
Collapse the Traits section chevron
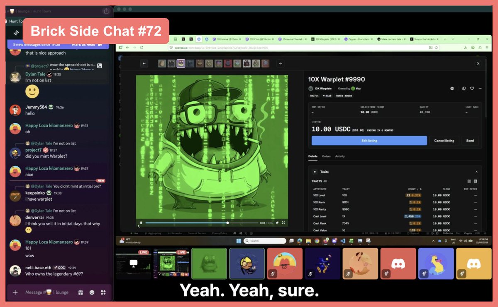tap(476, 172)
